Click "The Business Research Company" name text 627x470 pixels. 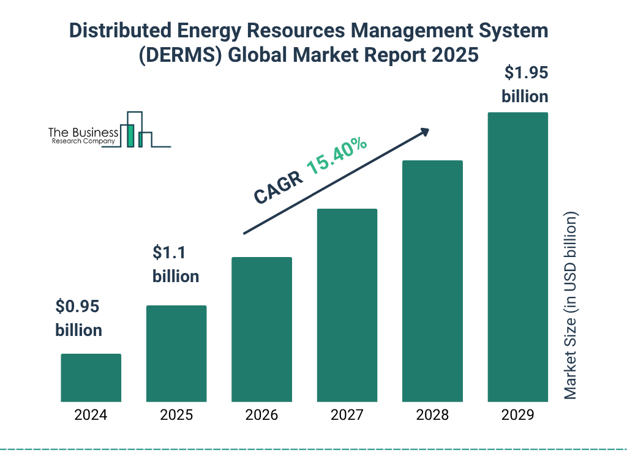point(83,136)
